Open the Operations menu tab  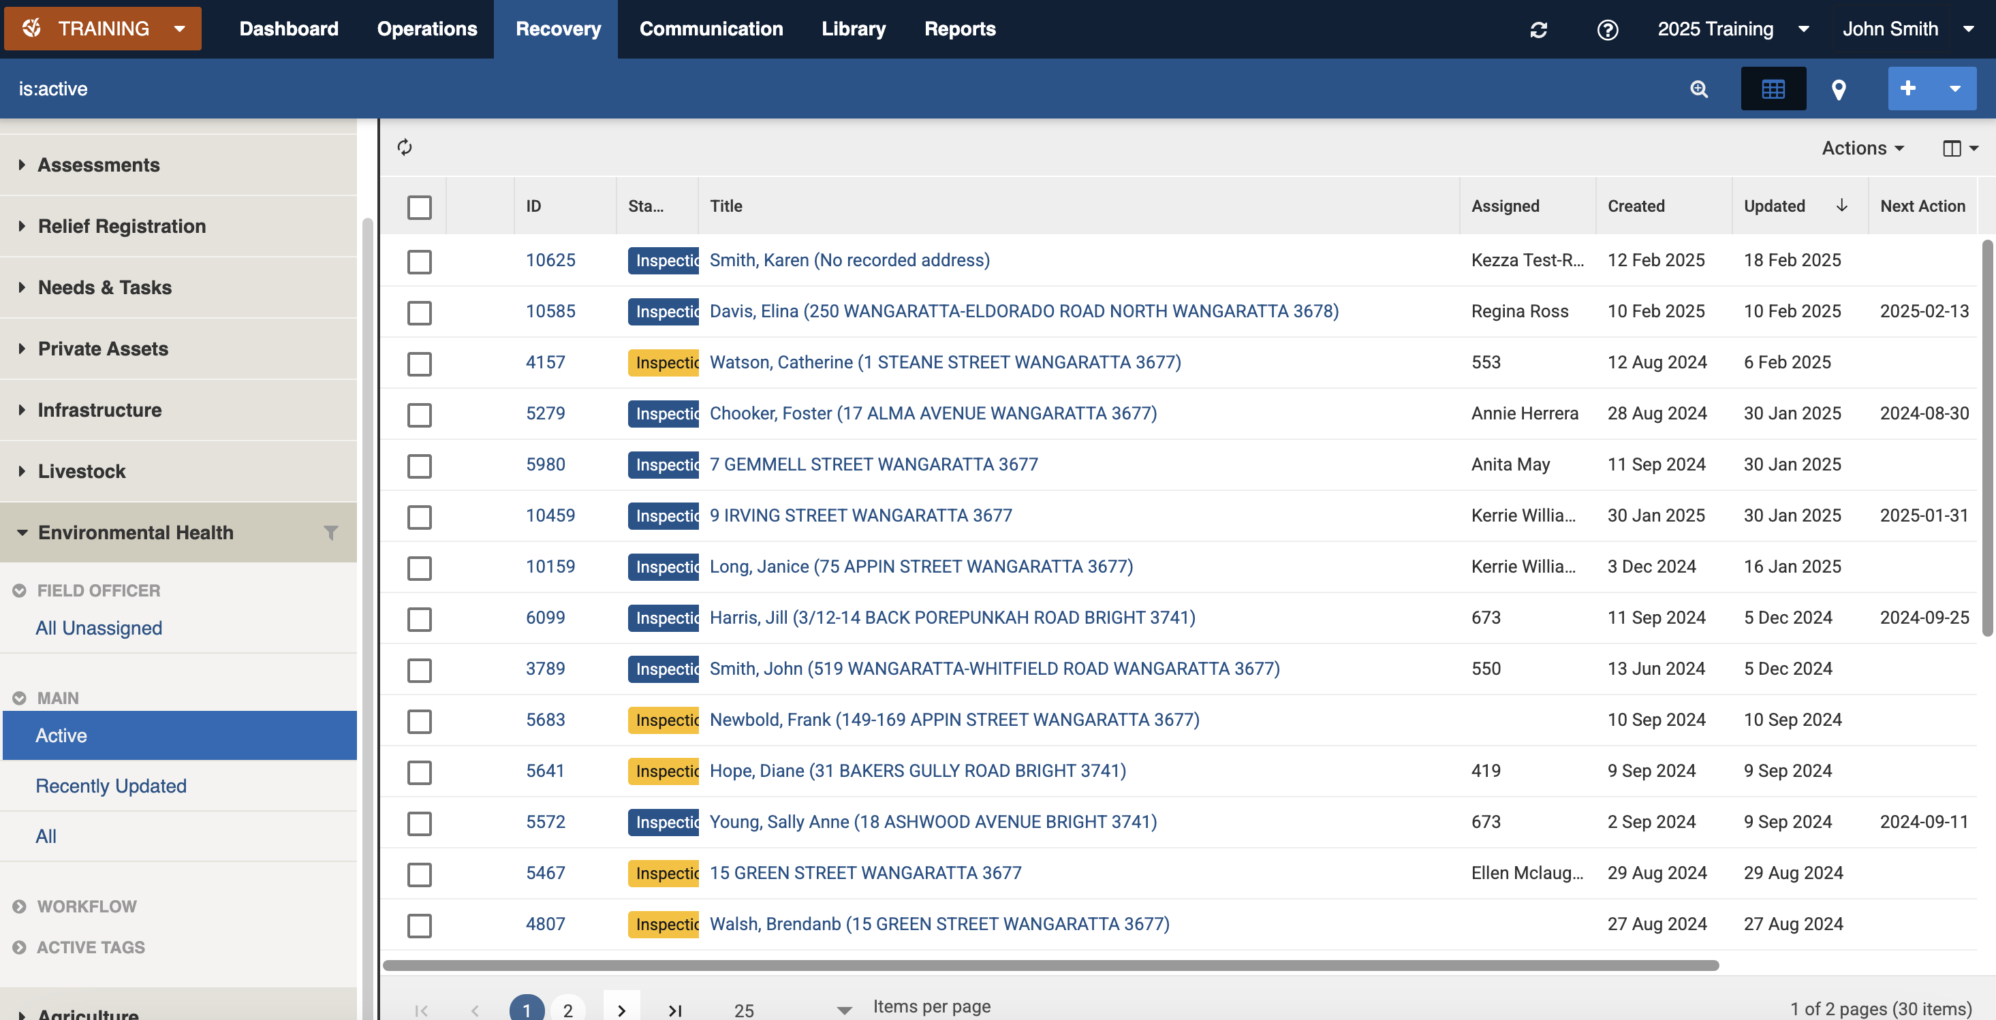426,29
